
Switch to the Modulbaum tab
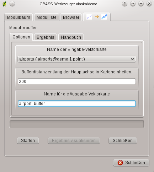click(x=18, y=17)
